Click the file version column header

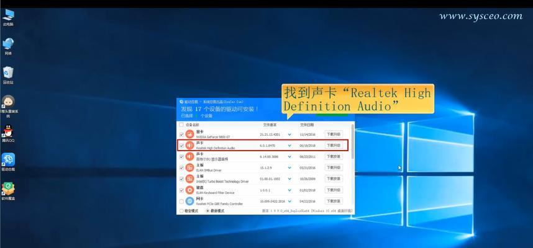pos(271,125)
